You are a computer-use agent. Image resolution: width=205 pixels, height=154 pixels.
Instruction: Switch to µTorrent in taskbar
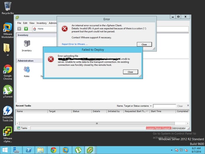pos(78,150)
